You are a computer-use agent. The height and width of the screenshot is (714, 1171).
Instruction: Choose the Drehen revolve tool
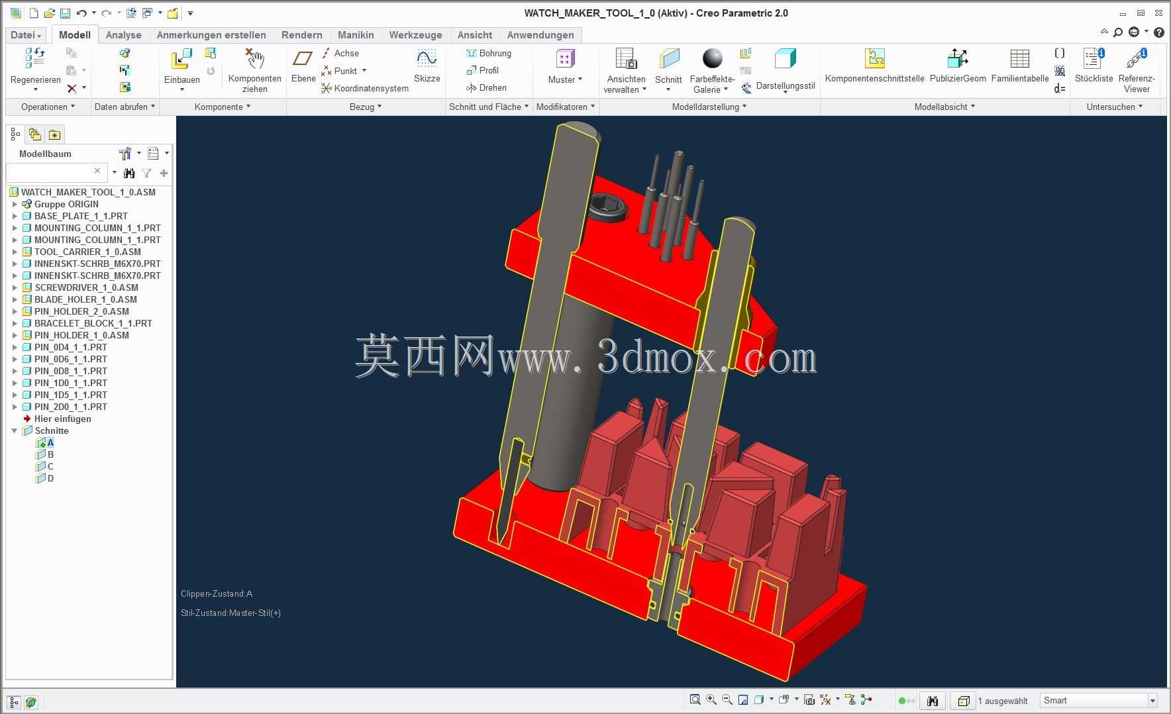(x=486, y=87)
